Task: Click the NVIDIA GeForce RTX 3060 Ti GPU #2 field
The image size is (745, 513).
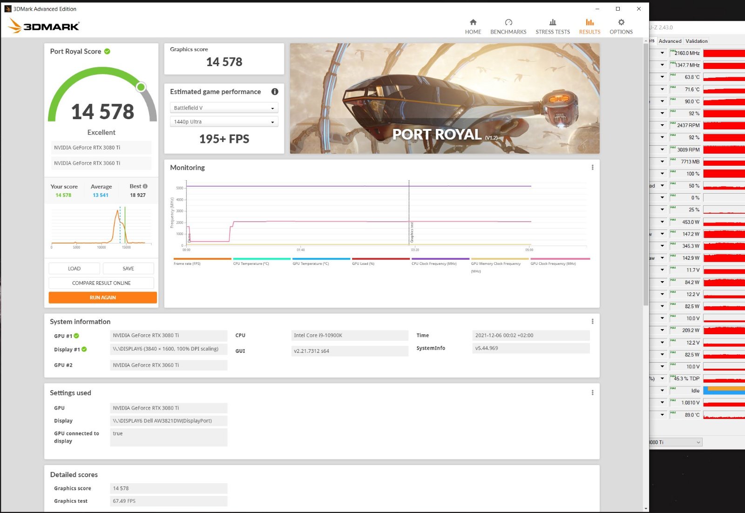Action: pos(169,365)
